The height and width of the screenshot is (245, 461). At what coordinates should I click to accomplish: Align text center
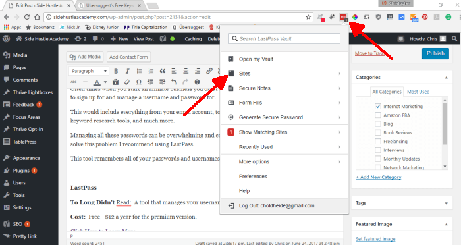point(186,71)
